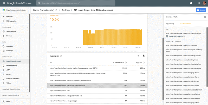Collapse the Index section
This screenshot has width=208, height=105.
coord(28,42)
